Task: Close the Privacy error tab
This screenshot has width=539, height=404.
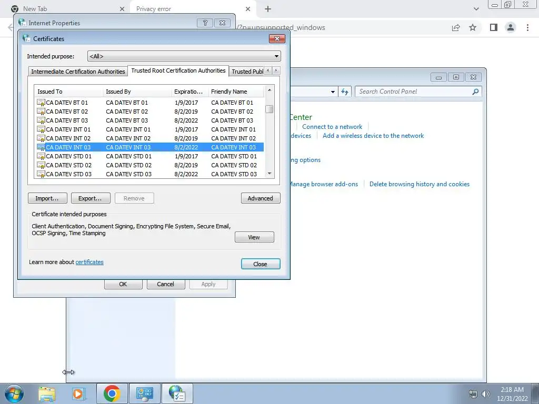Action: pyautogui.click(x=248, y=9)
